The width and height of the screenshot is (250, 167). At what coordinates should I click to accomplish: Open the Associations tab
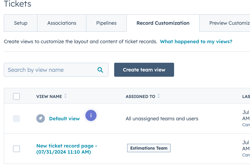[62, 23]
